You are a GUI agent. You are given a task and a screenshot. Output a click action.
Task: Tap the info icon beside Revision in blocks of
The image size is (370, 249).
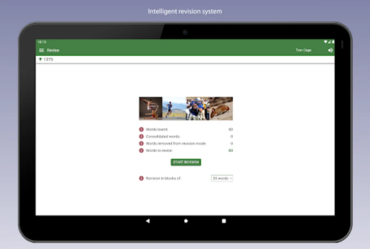(141, 178)
